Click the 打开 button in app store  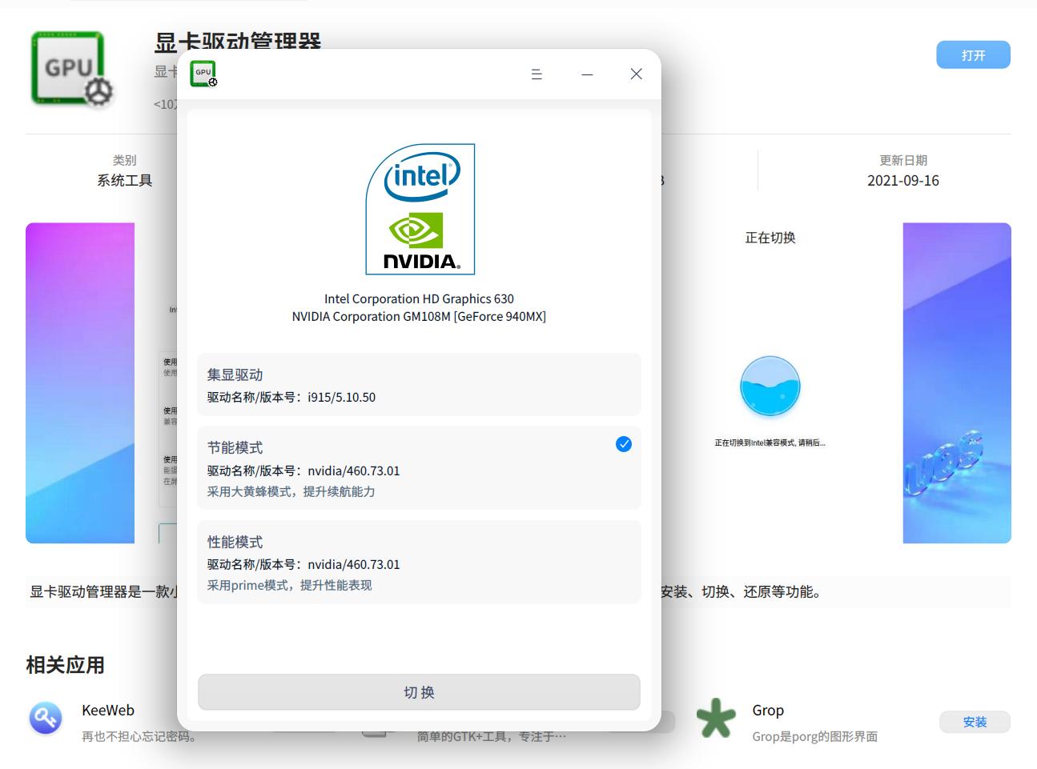coord(973,55)
